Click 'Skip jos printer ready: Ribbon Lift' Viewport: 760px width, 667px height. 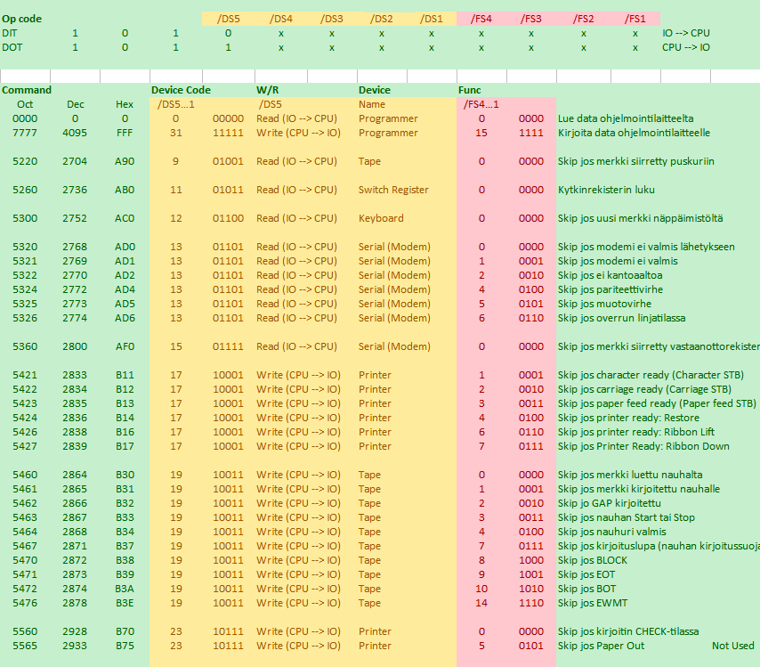point(636,432)
